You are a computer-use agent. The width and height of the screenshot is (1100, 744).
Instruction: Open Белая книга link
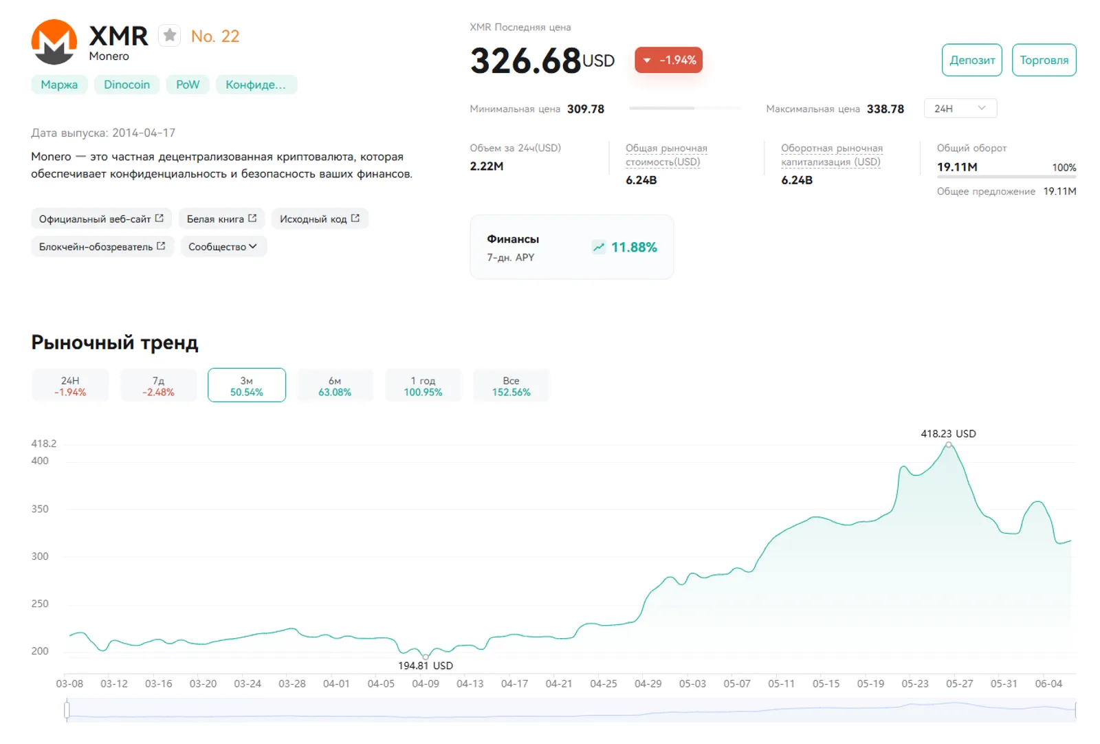221,219
